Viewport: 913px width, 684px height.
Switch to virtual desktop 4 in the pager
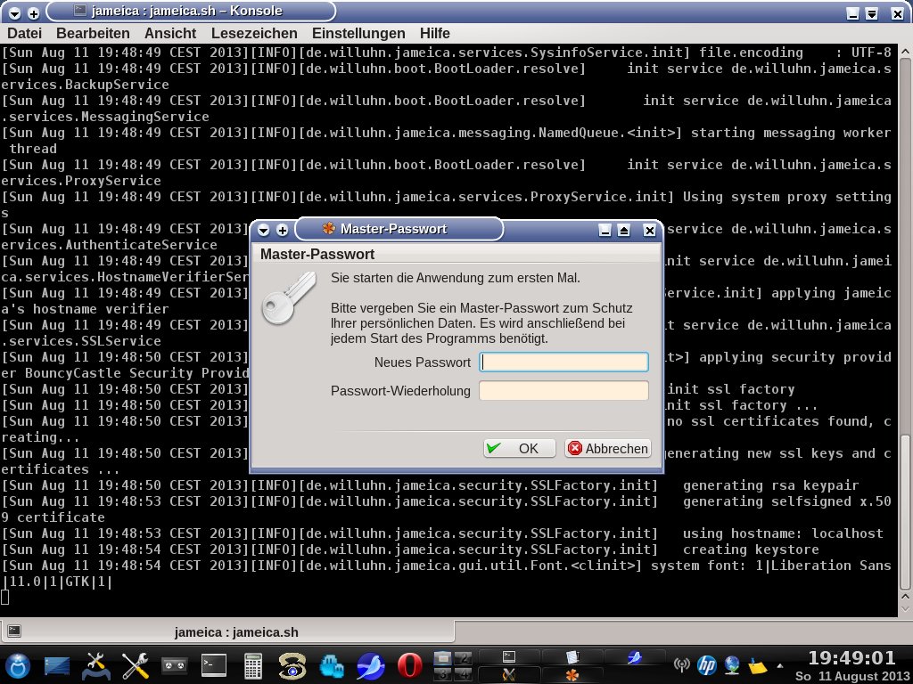point(463,673)
